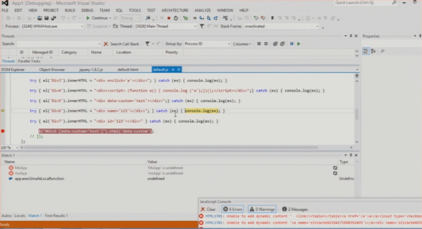Open the TOOLS menu
This screenshot has width=422, height=229.
[134, 10]
